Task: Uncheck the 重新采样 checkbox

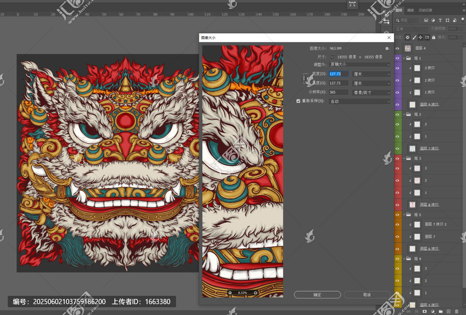Action: pyautogui.click(x=298, y=101)
